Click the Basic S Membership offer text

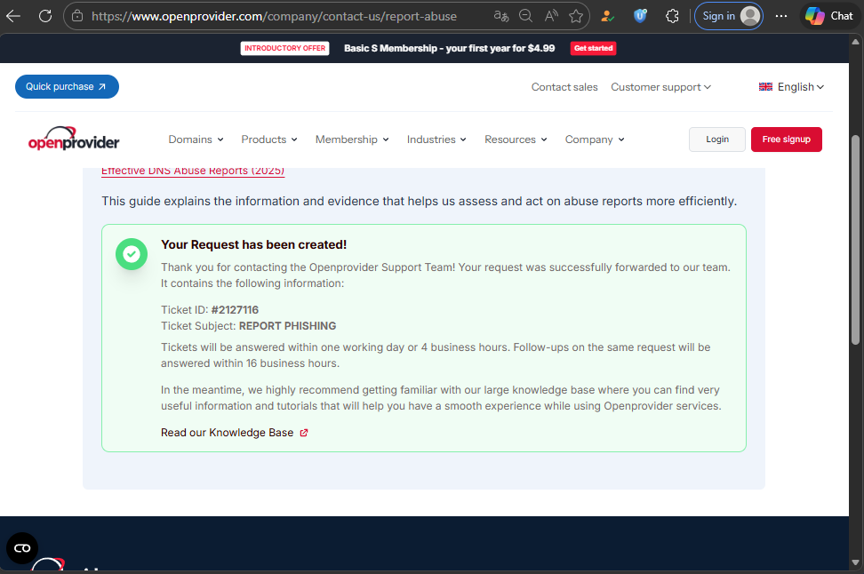pyautogui.click(x=450, y=49)
